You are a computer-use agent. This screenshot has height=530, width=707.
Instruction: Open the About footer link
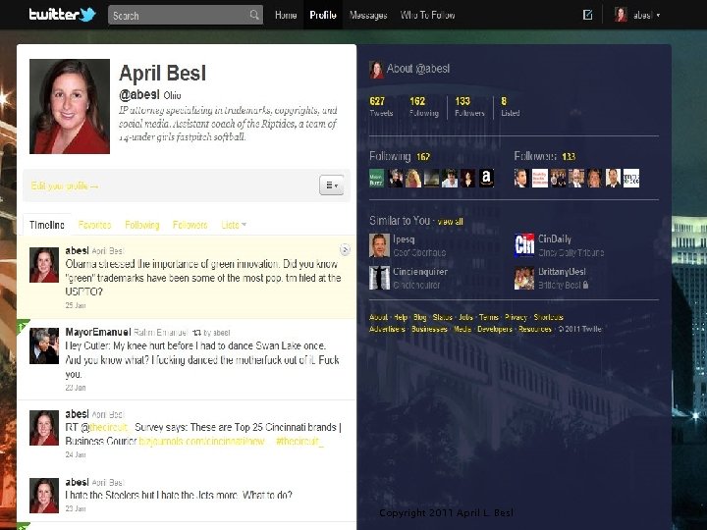378,317
